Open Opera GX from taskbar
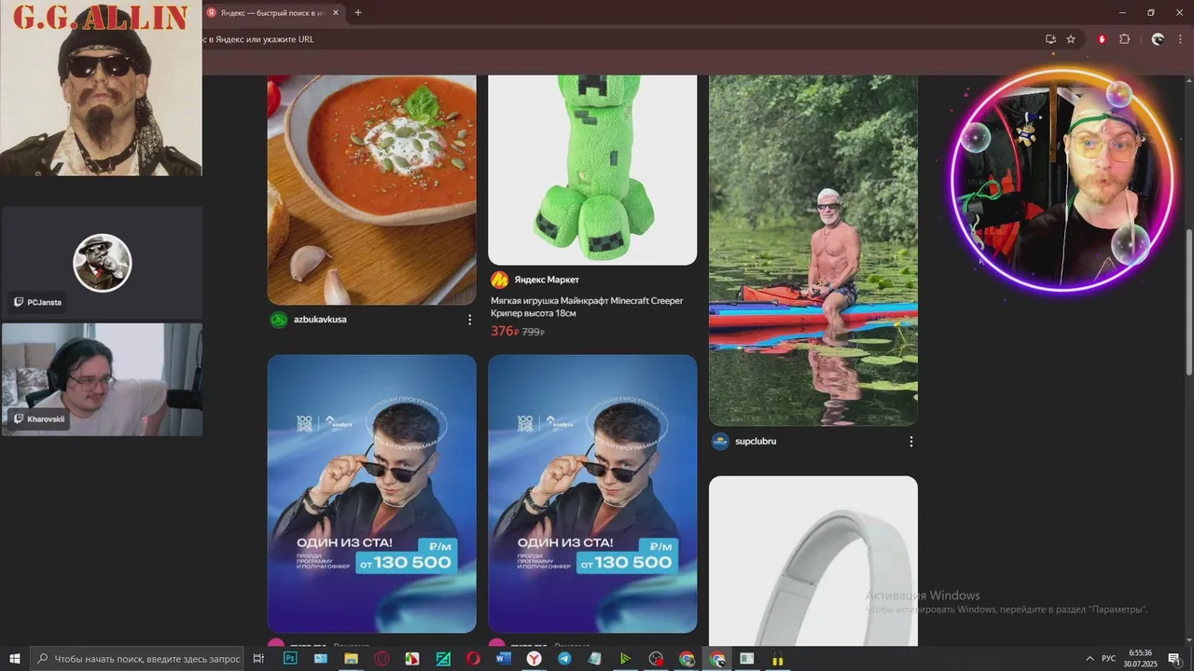 coord(382,658)
